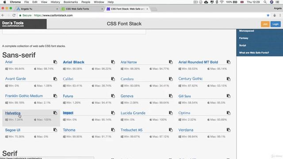Jump to Monospaced in sidebar
Image resolution: width=283 pixels, height=159 pixels.
point(247,31)
